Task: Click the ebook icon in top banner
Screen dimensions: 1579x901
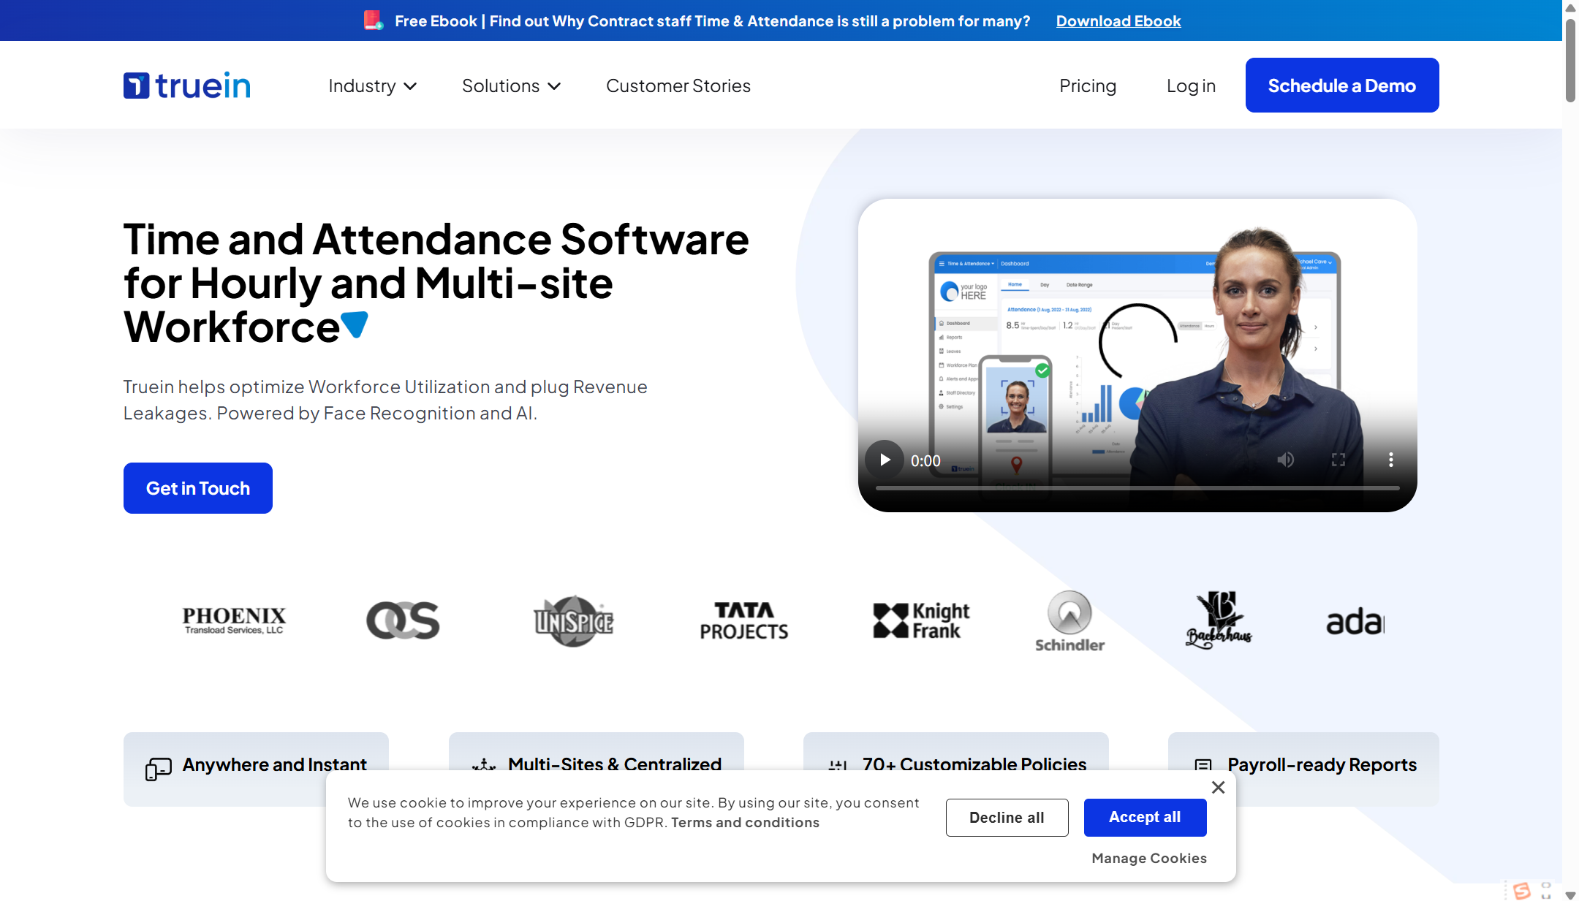Action: point(374,20)
